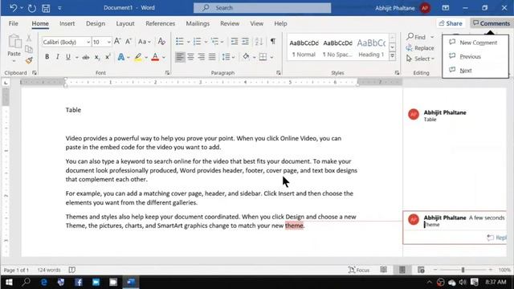Open Ribbon Display Options in title bar
The width and height of the screenshot is (514, 289).
pos(446,8)
